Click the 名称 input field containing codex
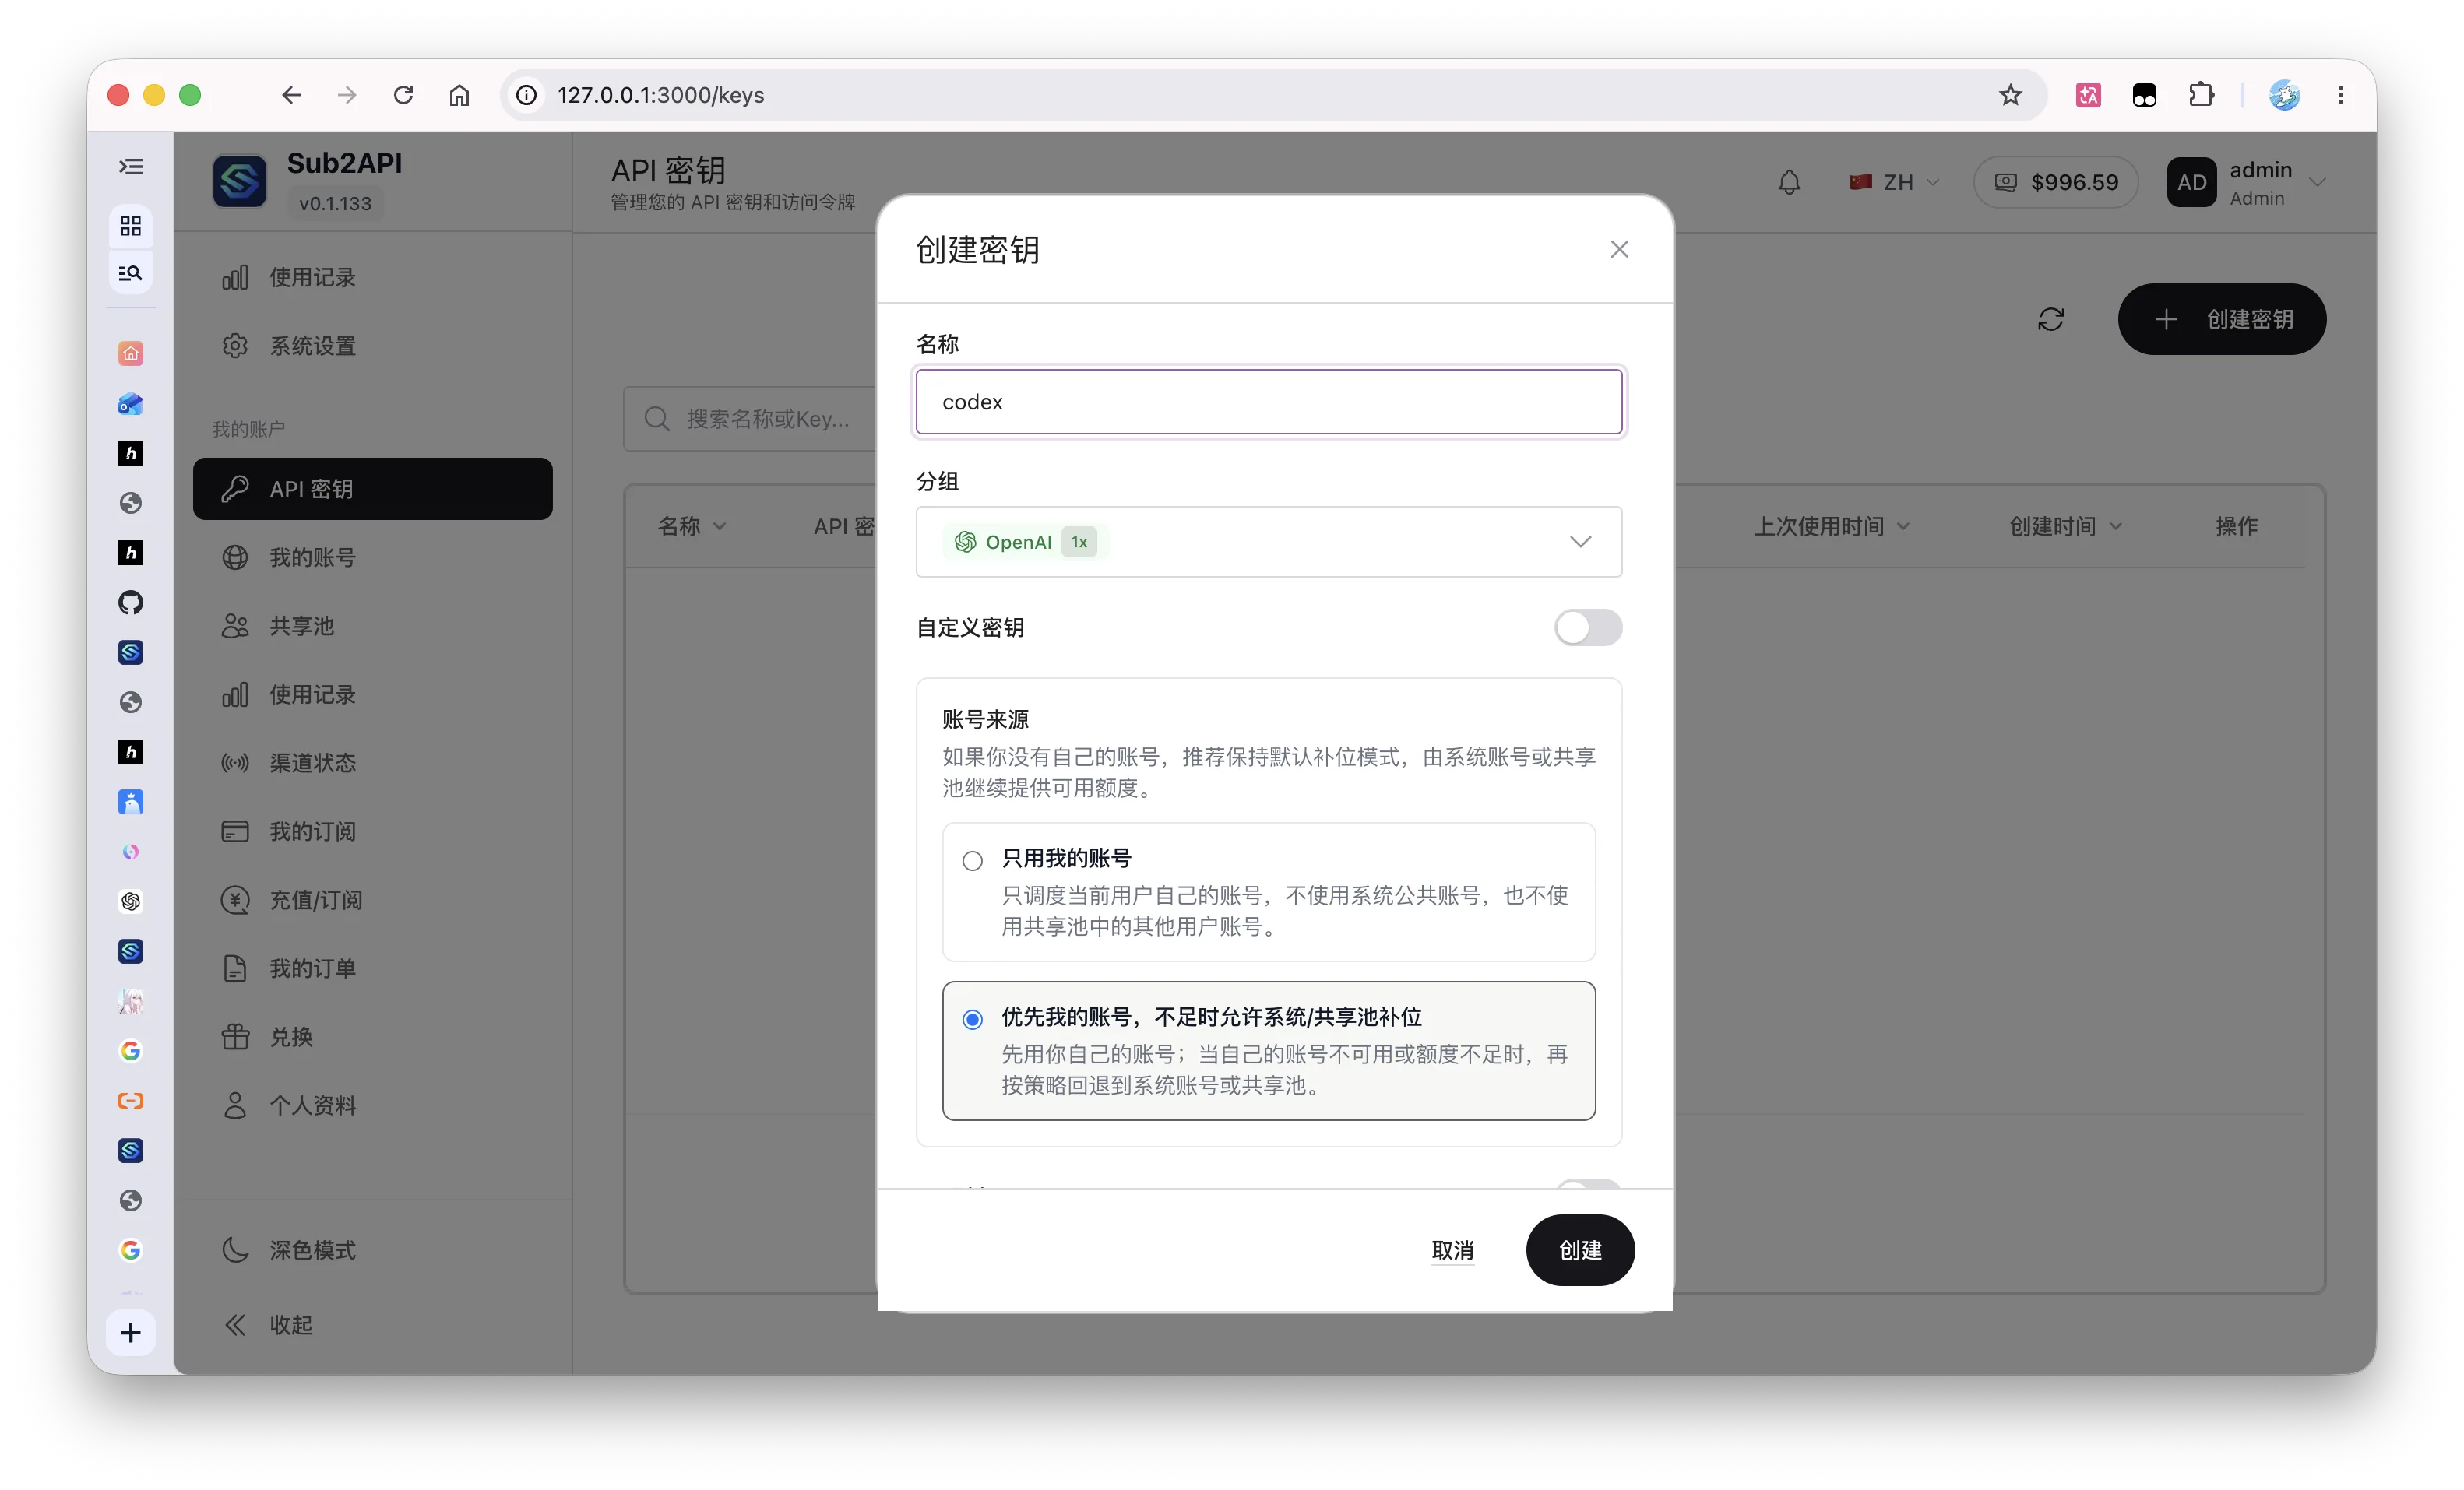This screenshot has width=2464, height=1490. pyautogui.click(x=1268, y=402)
